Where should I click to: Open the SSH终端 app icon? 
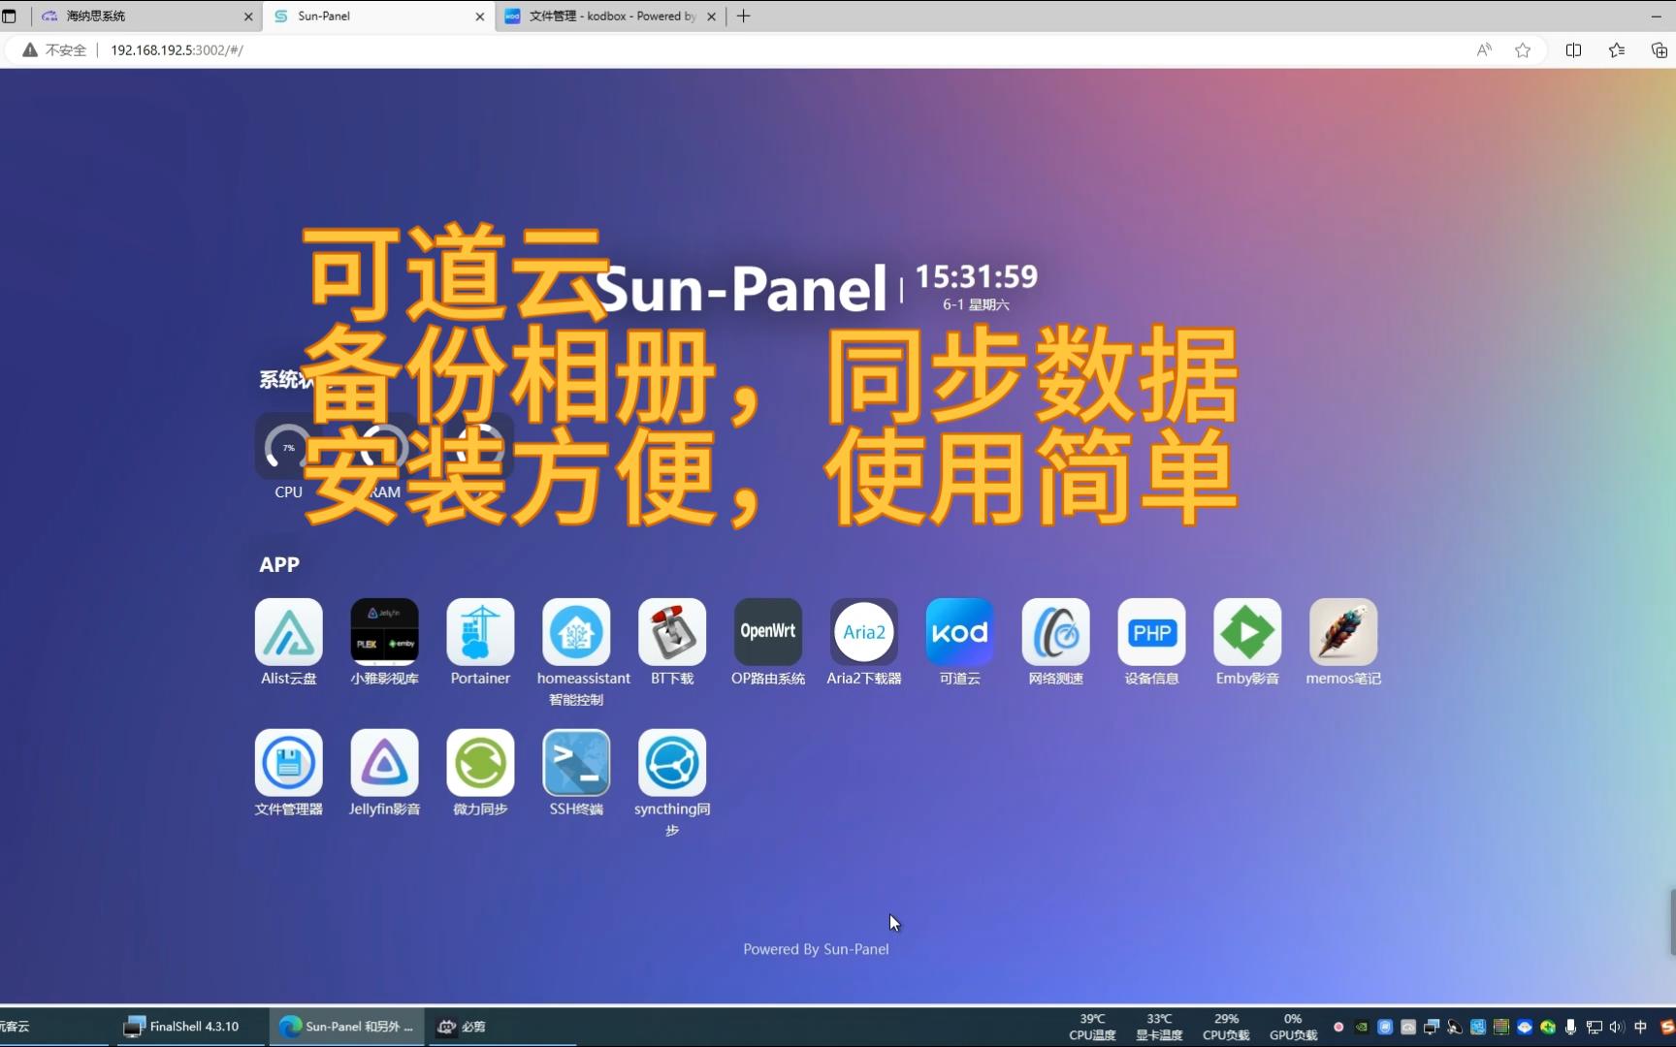[576, 763]
